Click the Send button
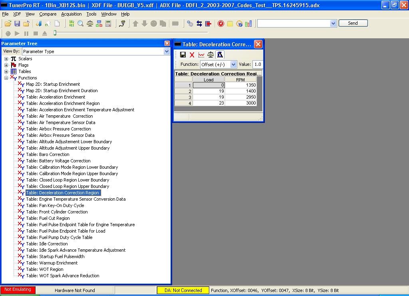This screenshot has height=296, width=409. tap(353, 23)
